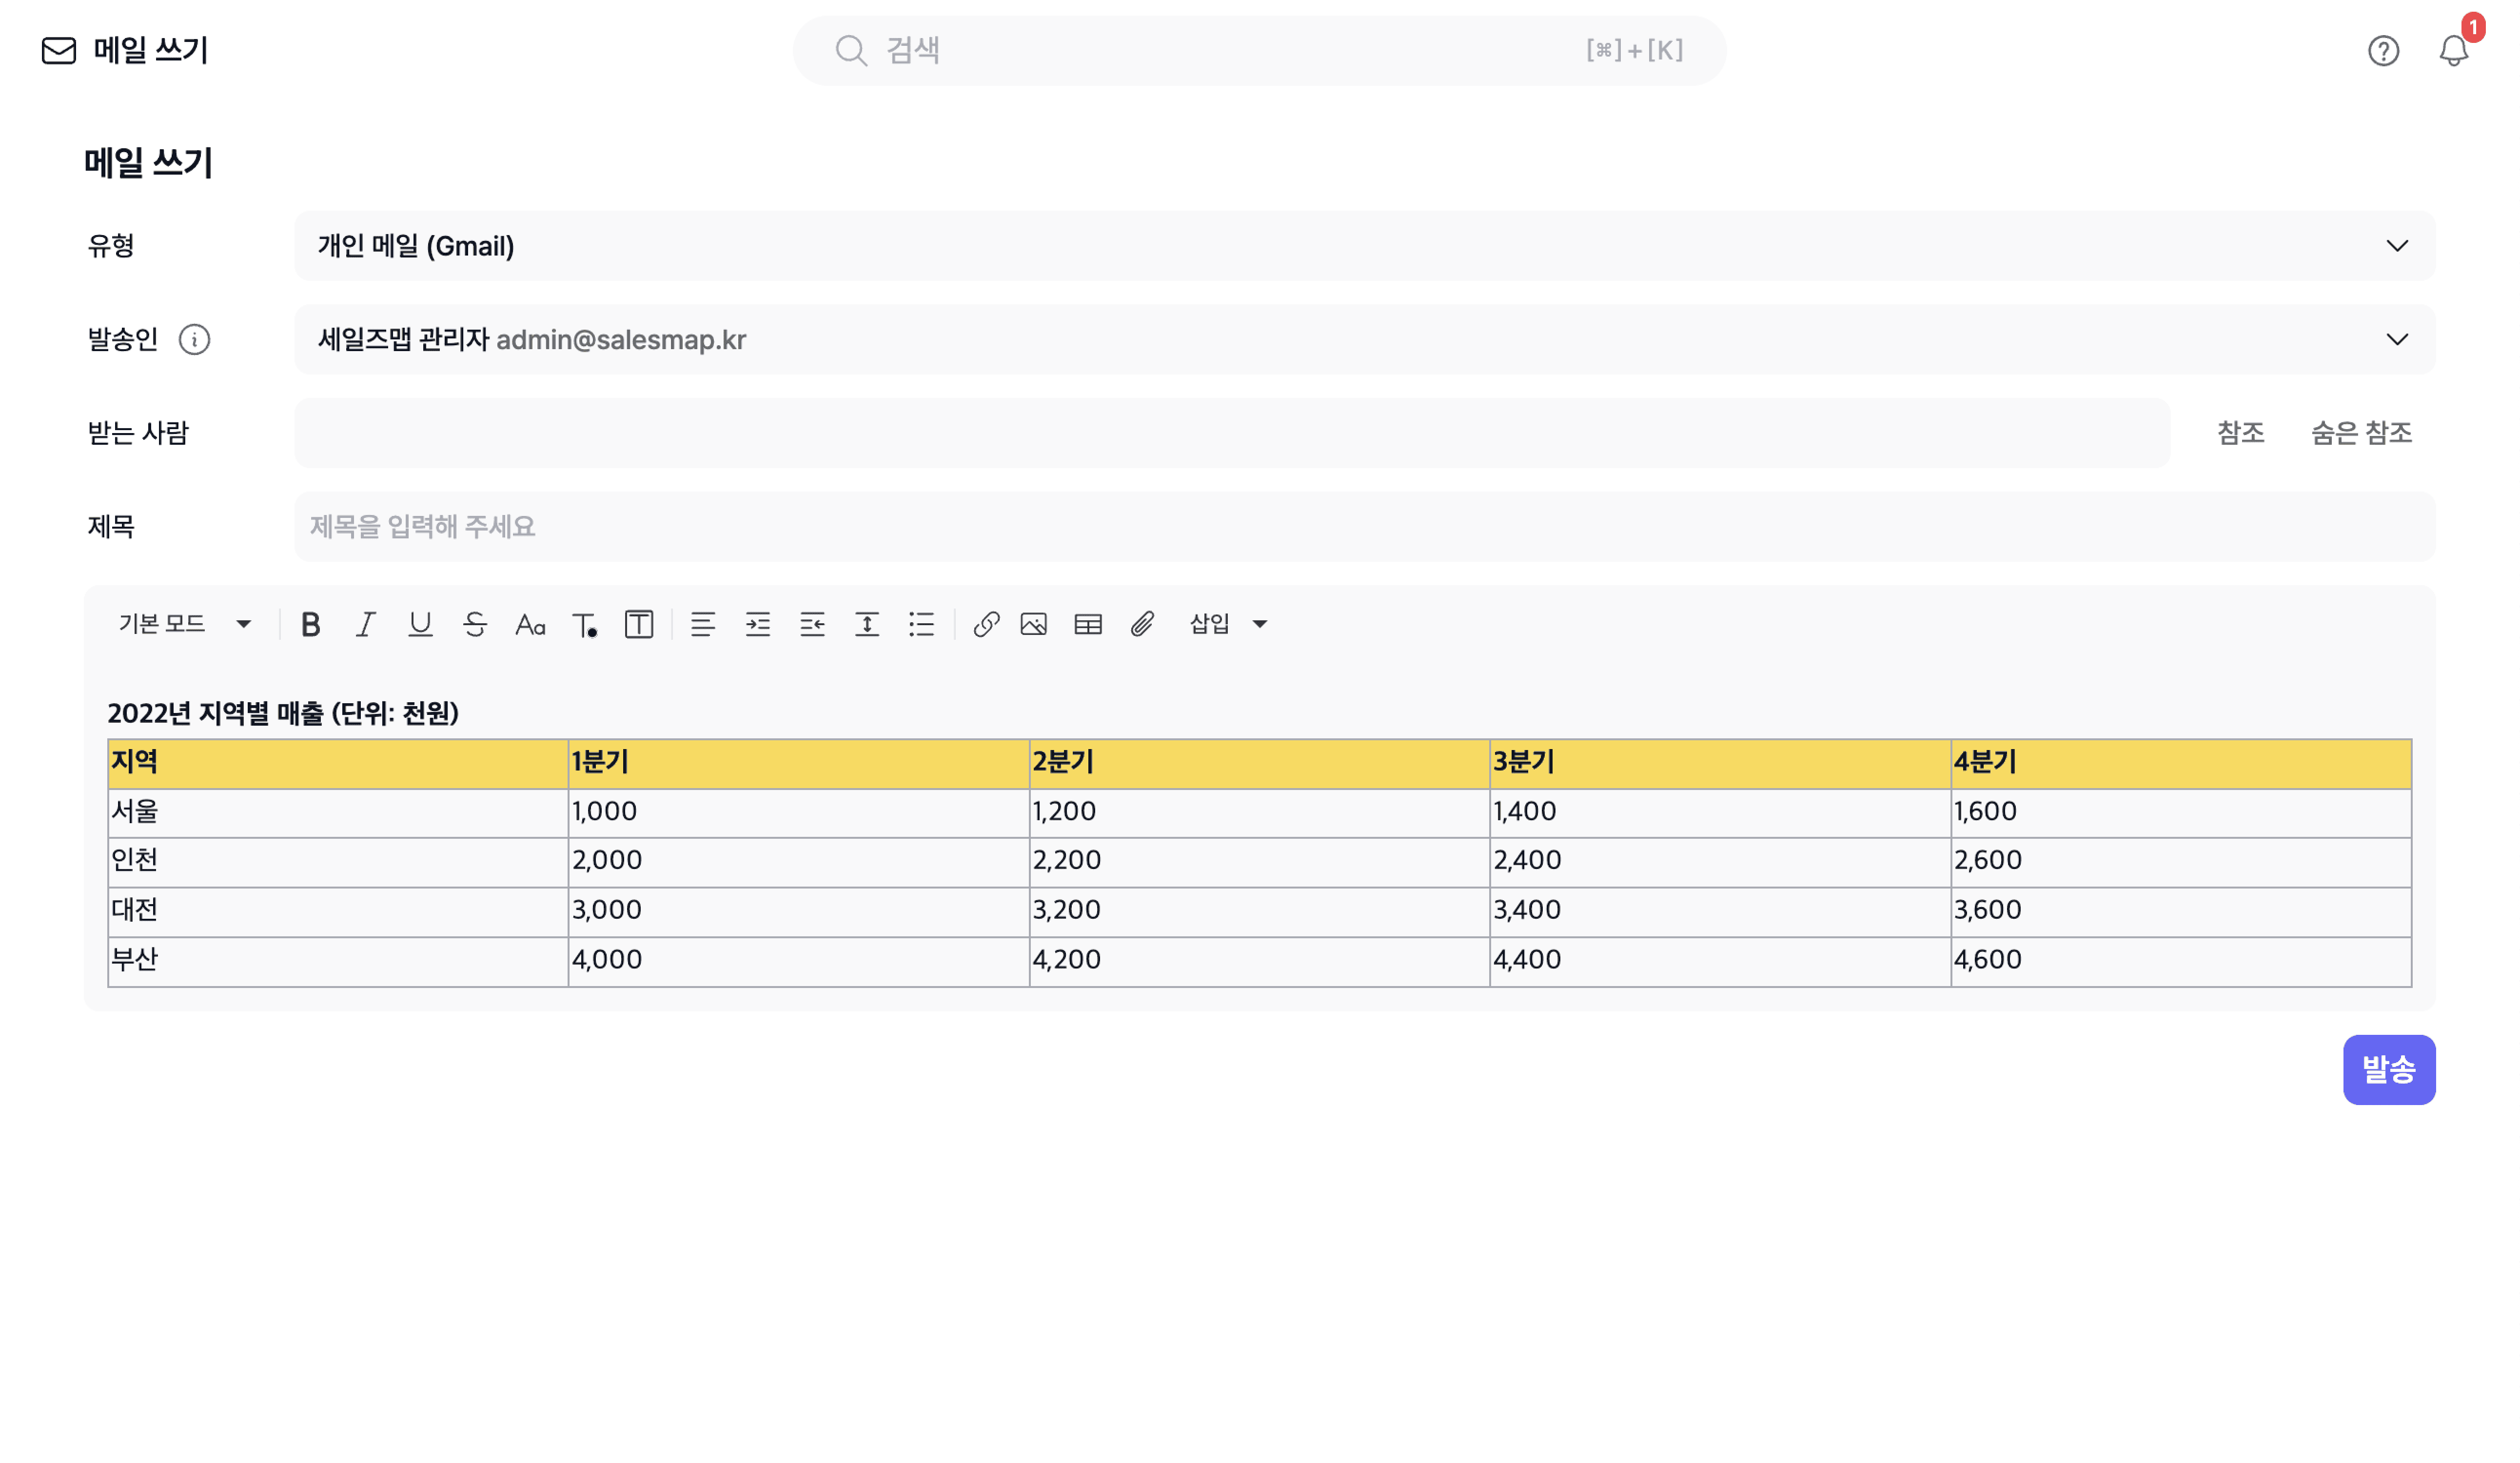Click the cell with 1,200
Viewport: 2520px width, 1463px height.
coord(1259,813)
